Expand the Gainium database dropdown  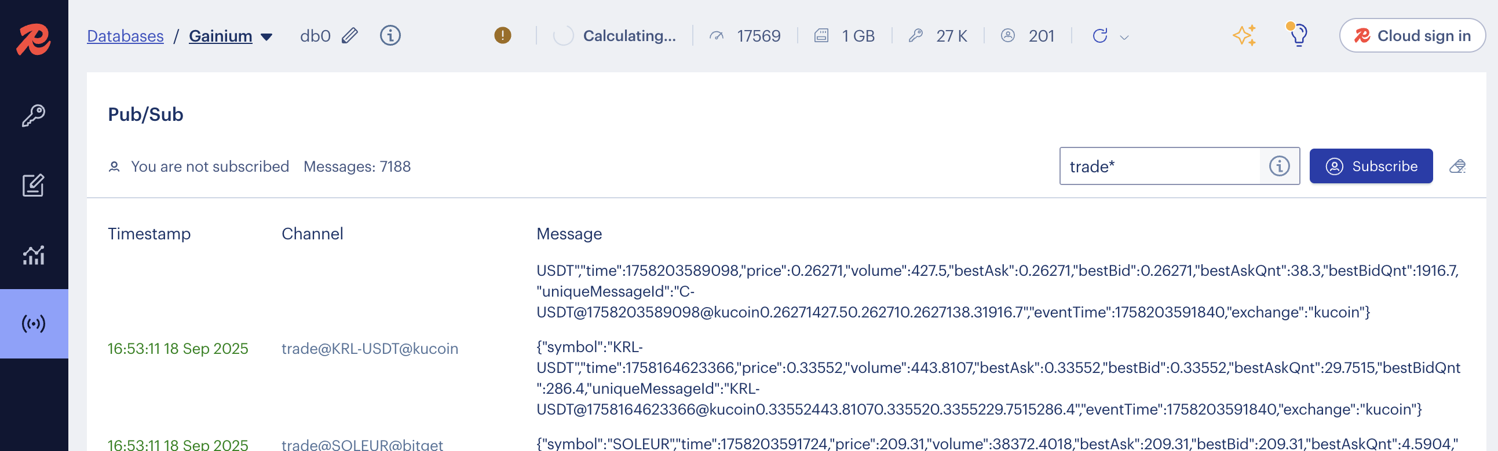[267, 37]
